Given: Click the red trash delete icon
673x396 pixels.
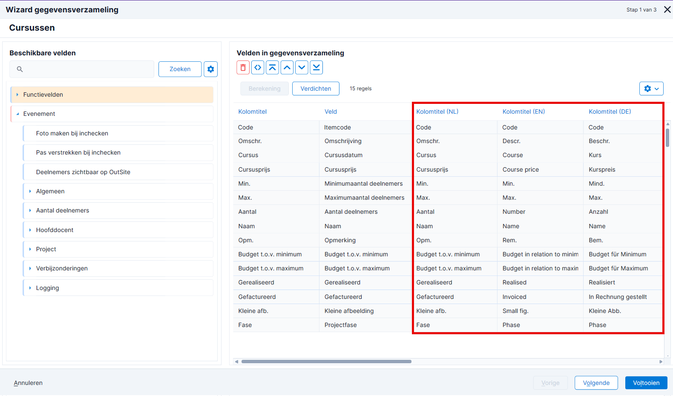Looking at the screenshot, I should click(x=243, y=68).
